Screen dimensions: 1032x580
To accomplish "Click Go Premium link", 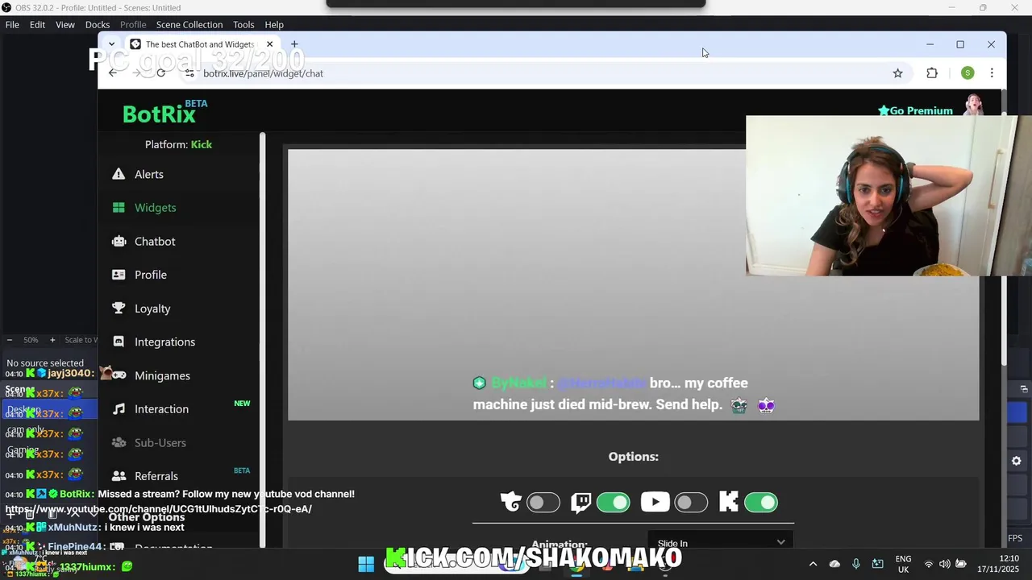I will [915, 111].
